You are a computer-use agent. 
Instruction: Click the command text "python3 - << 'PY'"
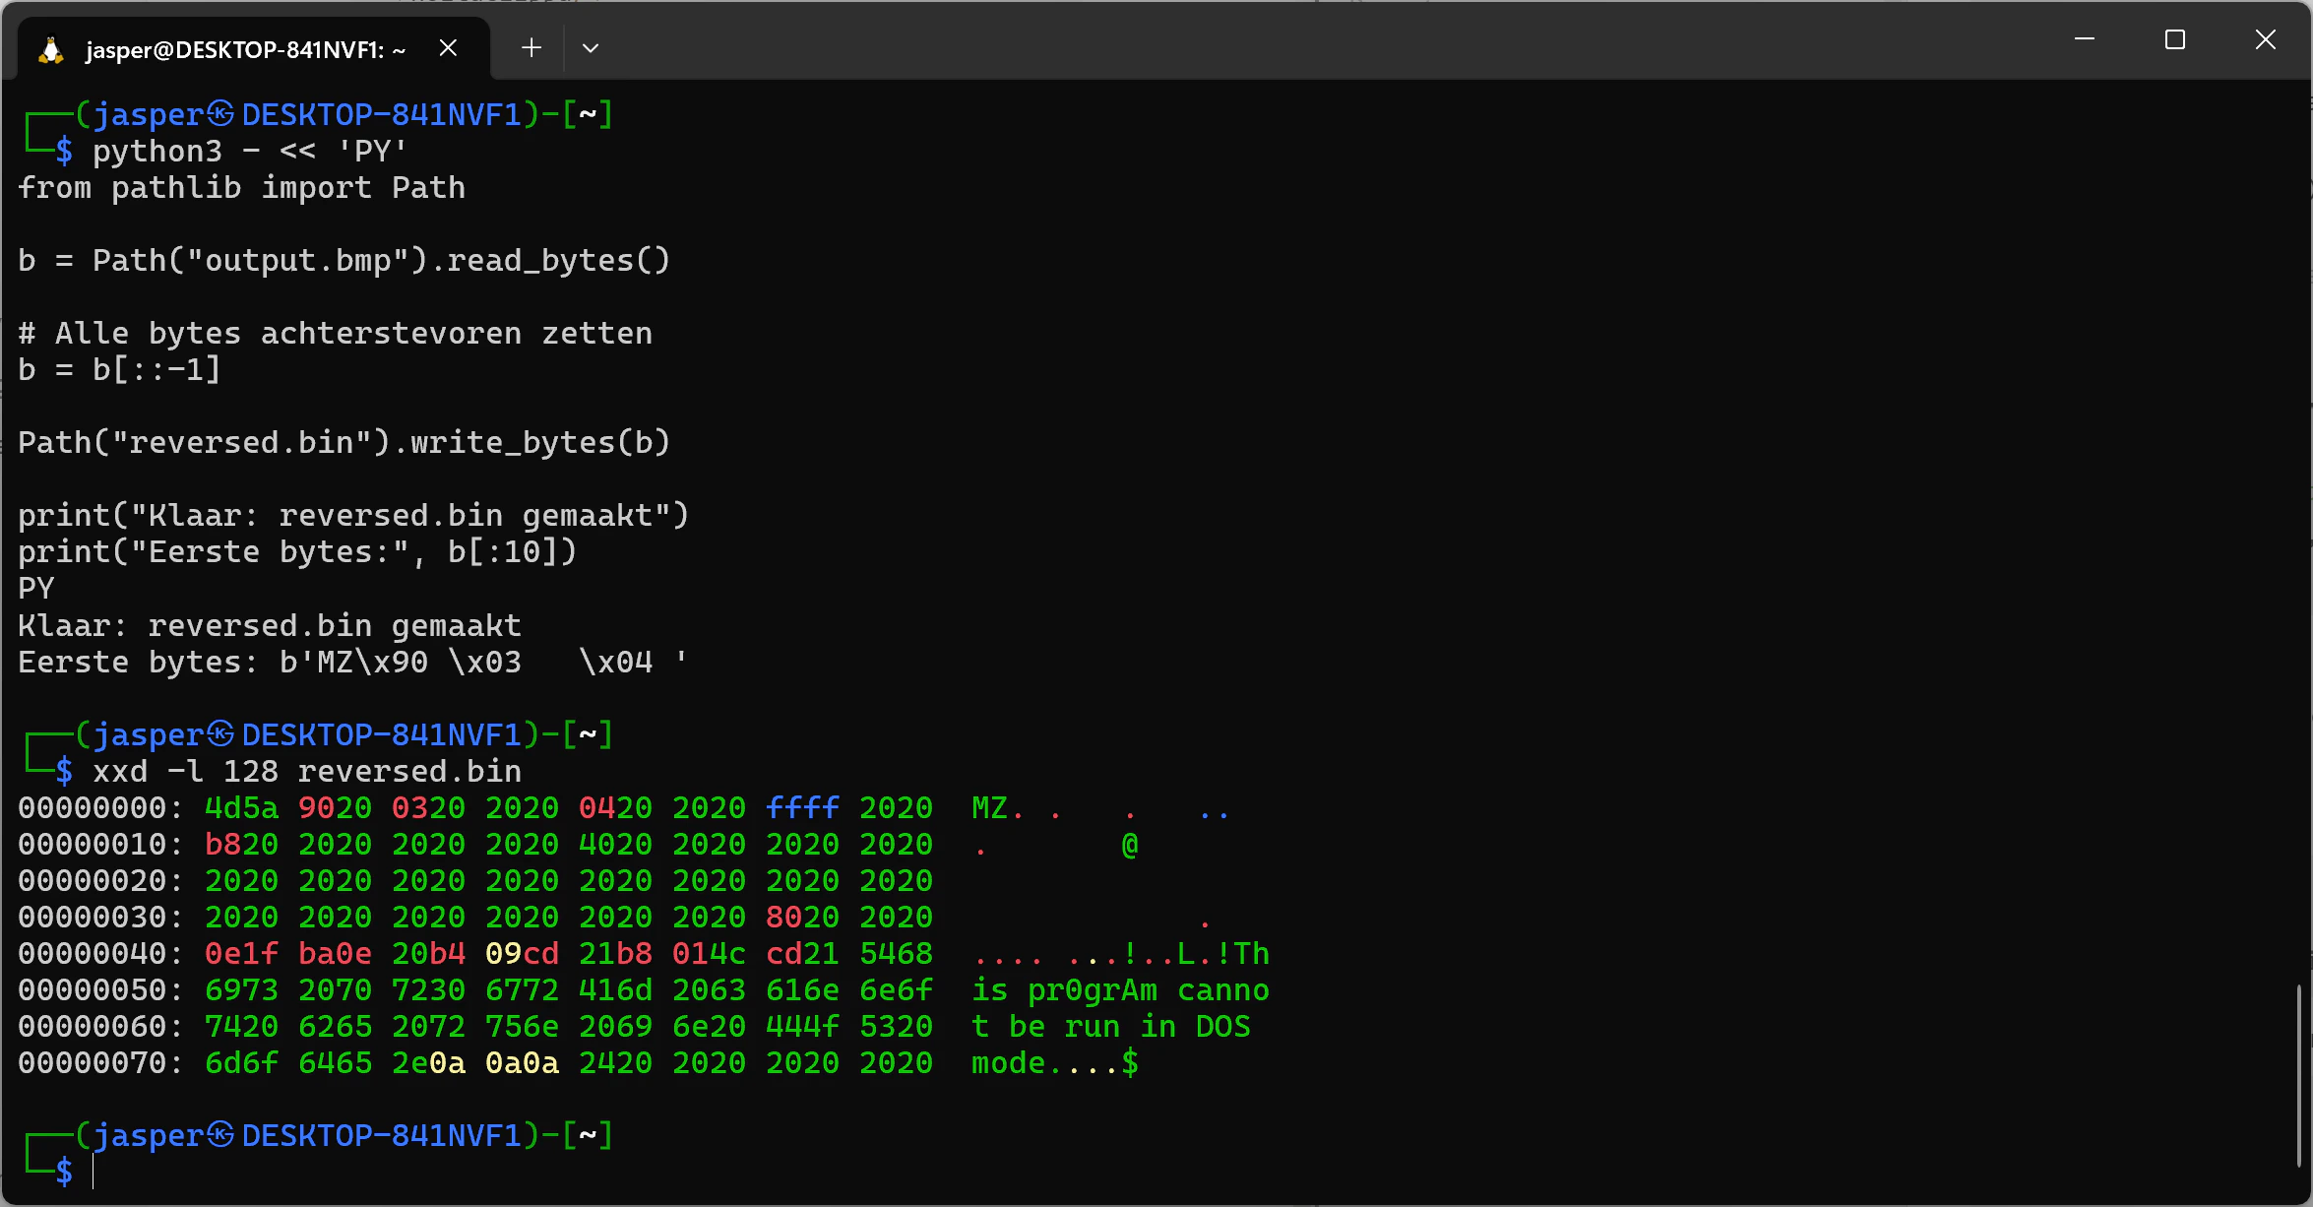coord(249,151)
